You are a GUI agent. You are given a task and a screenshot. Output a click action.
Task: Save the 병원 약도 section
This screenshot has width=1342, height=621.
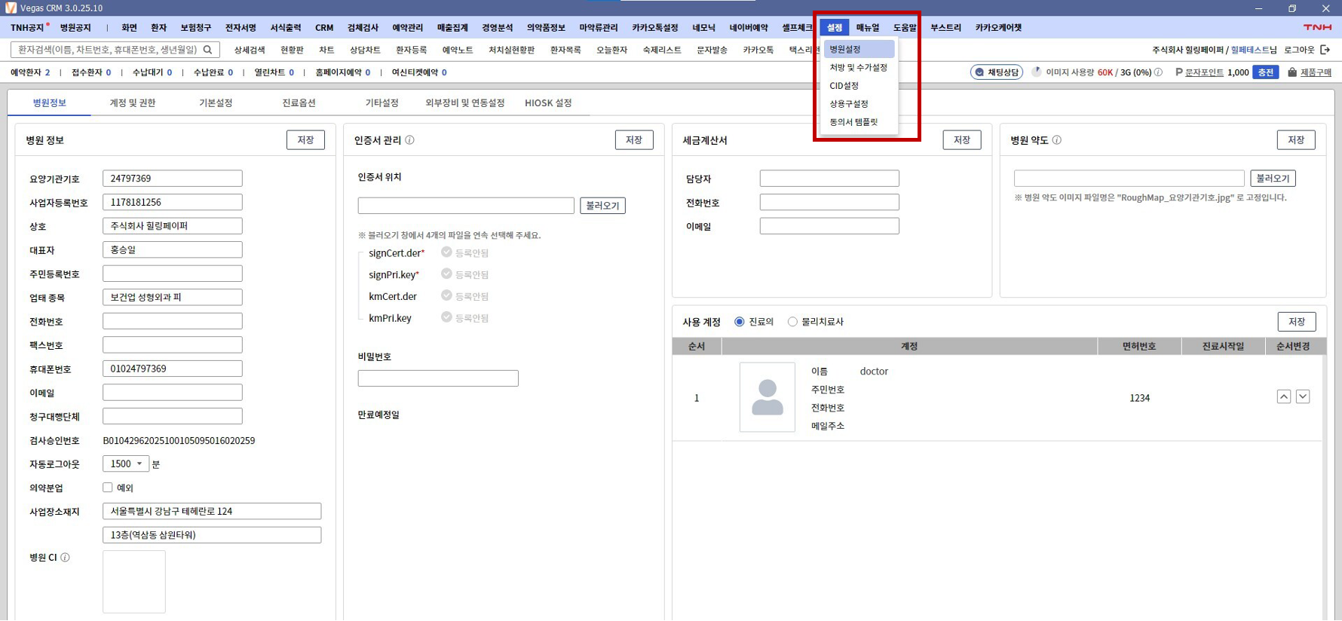coord(1296,140)
